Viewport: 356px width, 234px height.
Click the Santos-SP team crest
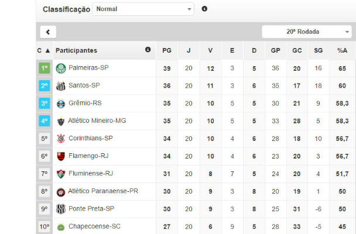[x=61, y=86]
